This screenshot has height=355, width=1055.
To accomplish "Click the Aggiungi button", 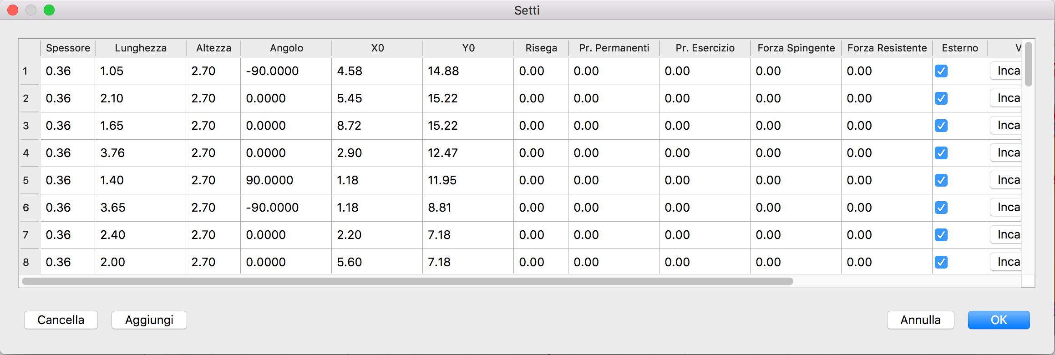I will (149, 320).
